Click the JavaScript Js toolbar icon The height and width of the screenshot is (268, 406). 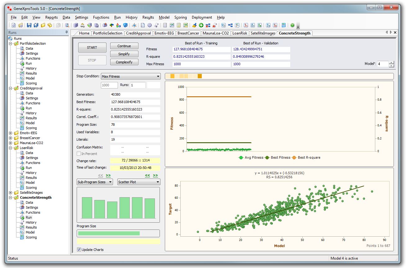(x=275, y=25)
